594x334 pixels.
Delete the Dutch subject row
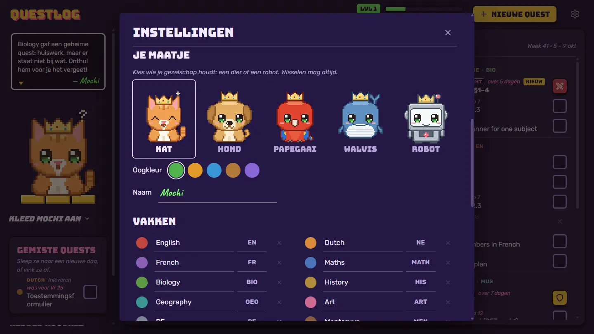[x=448, y=243]
